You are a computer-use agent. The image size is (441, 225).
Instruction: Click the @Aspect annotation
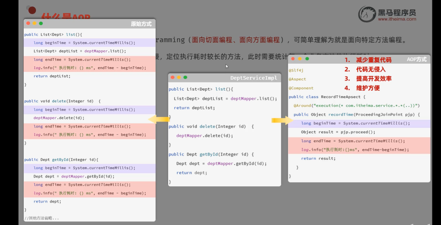tap(297, 79)
